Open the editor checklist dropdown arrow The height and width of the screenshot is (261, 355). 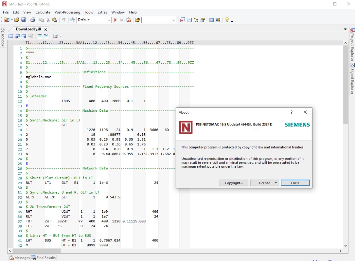click(x=61, y=36)
